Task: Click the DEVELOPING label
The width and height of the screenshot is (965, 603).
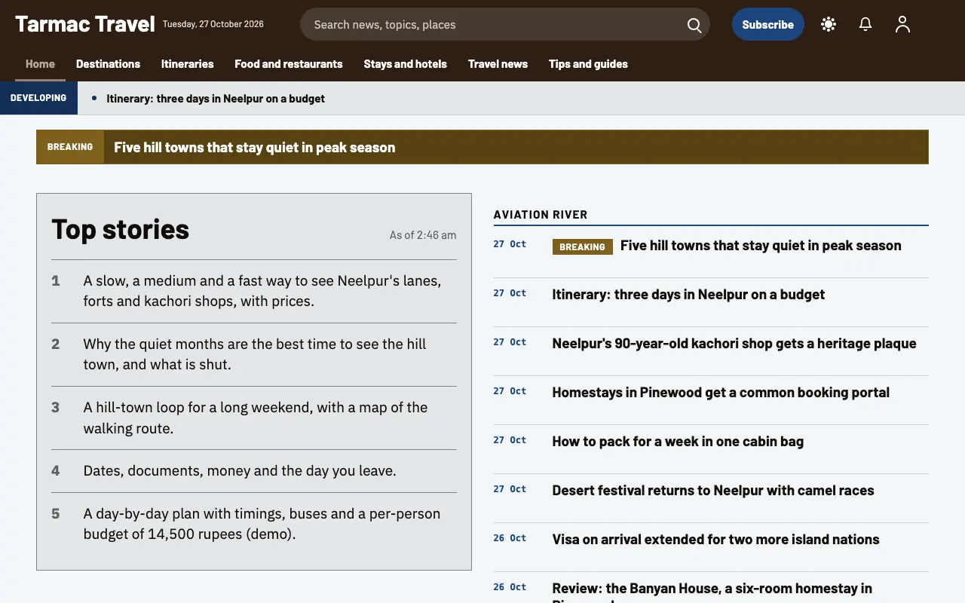Action: 38,98
